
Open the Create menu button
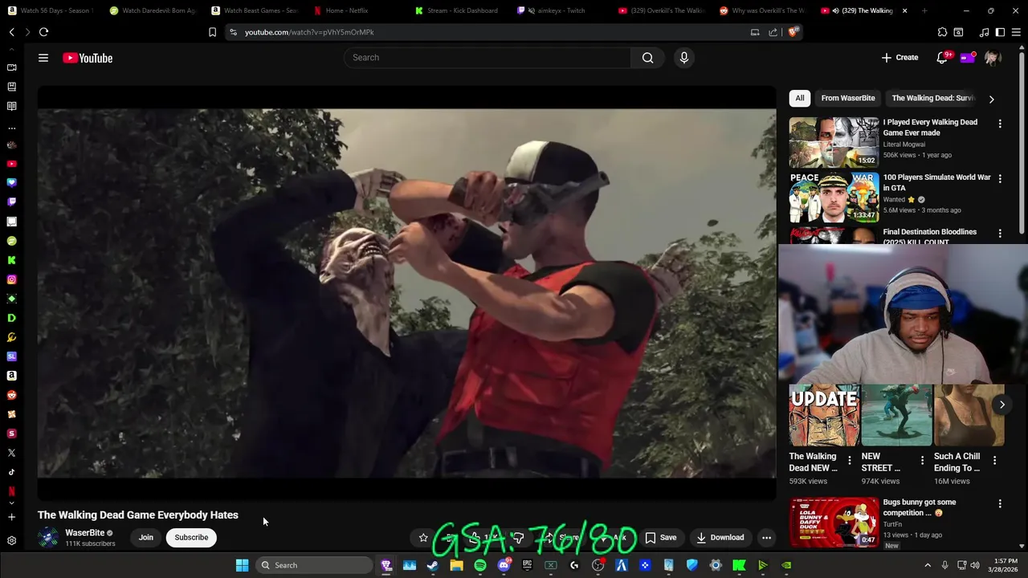click(x=899, y=58)
